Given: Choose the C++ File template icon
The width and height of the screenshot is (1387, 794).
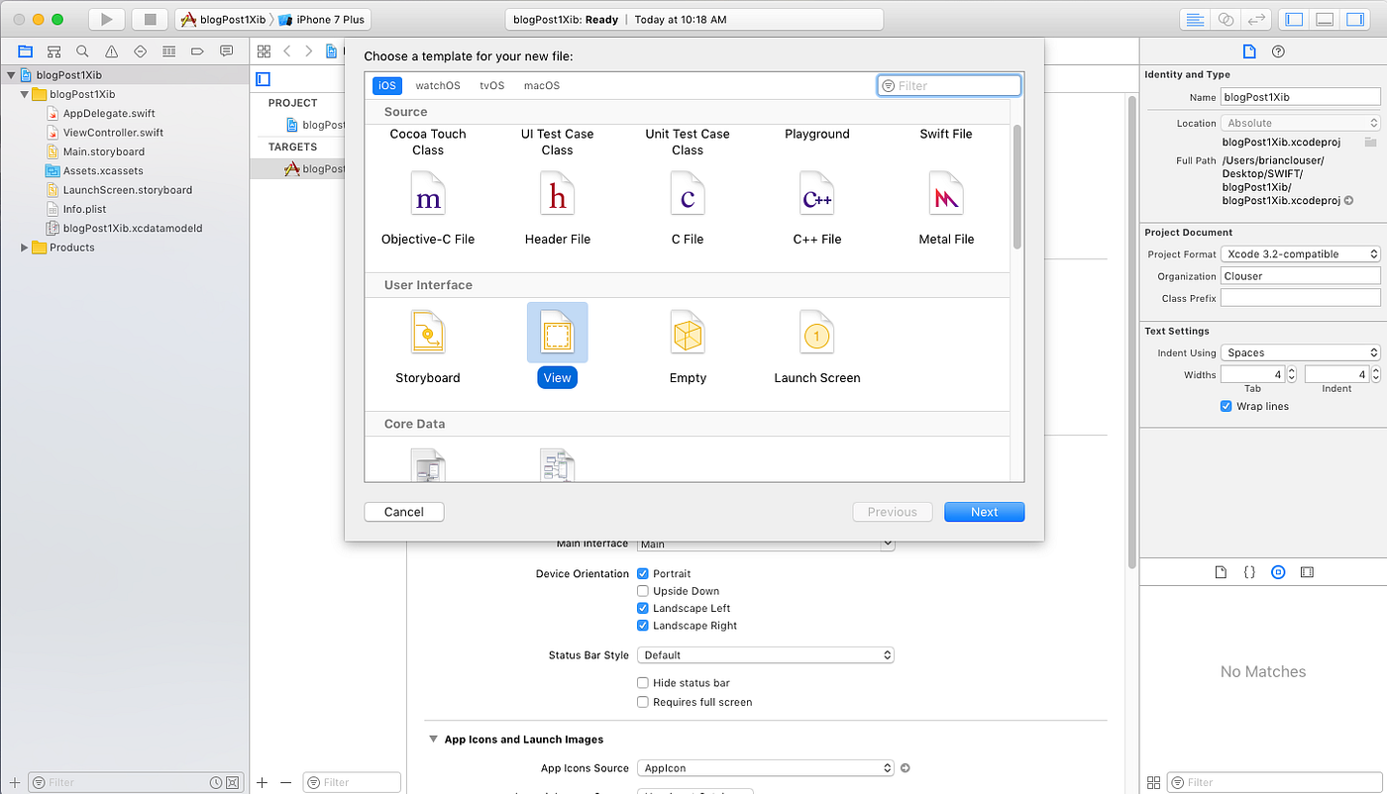Looking at the screenshot, I should click(x=817, y=194).
